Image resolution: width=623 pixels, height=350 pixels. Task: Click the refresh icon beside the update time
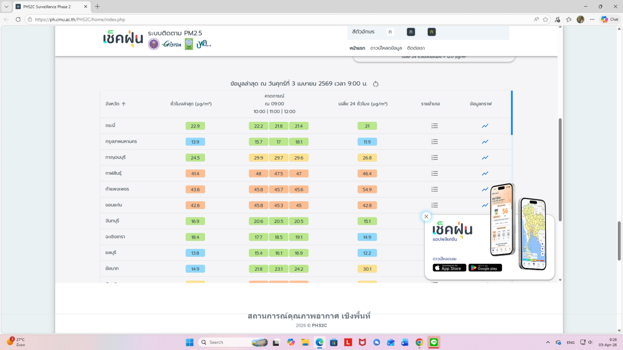376,84
